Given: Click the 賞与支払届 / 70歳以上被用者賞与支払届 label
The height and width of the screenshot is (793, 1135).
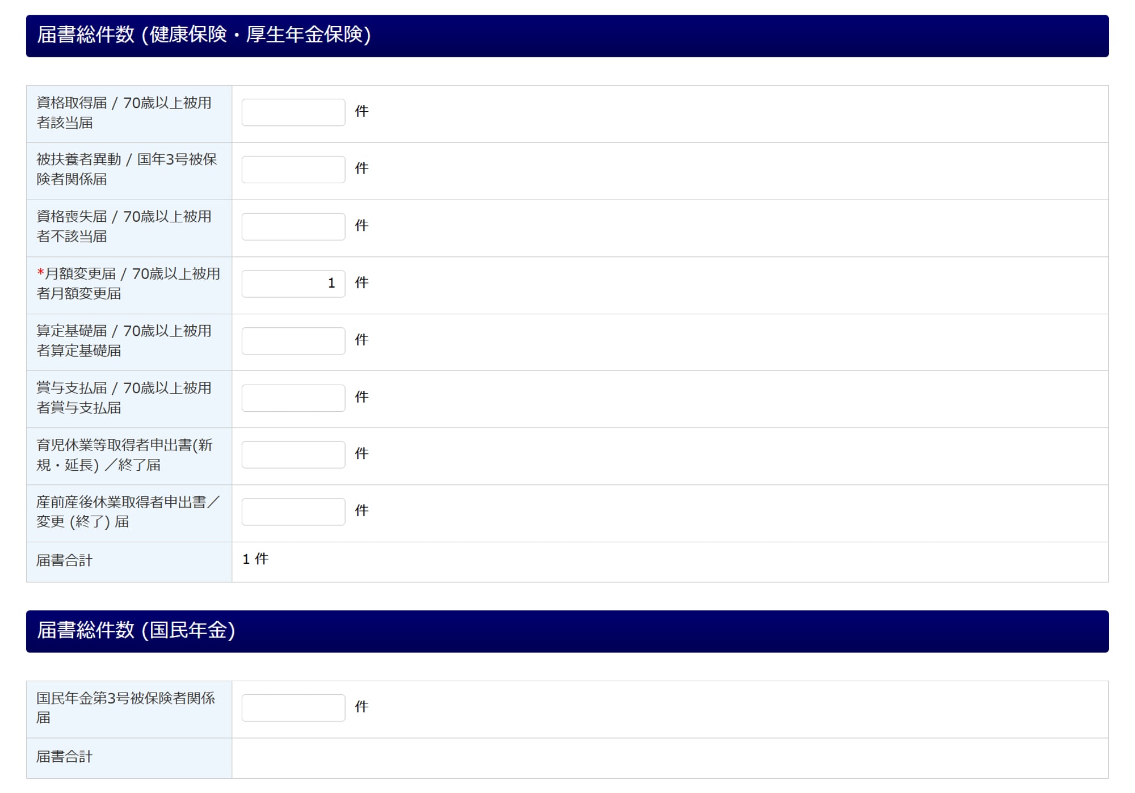Looking at the screenshot, I should pyautogui.click(x=124, y=398).
